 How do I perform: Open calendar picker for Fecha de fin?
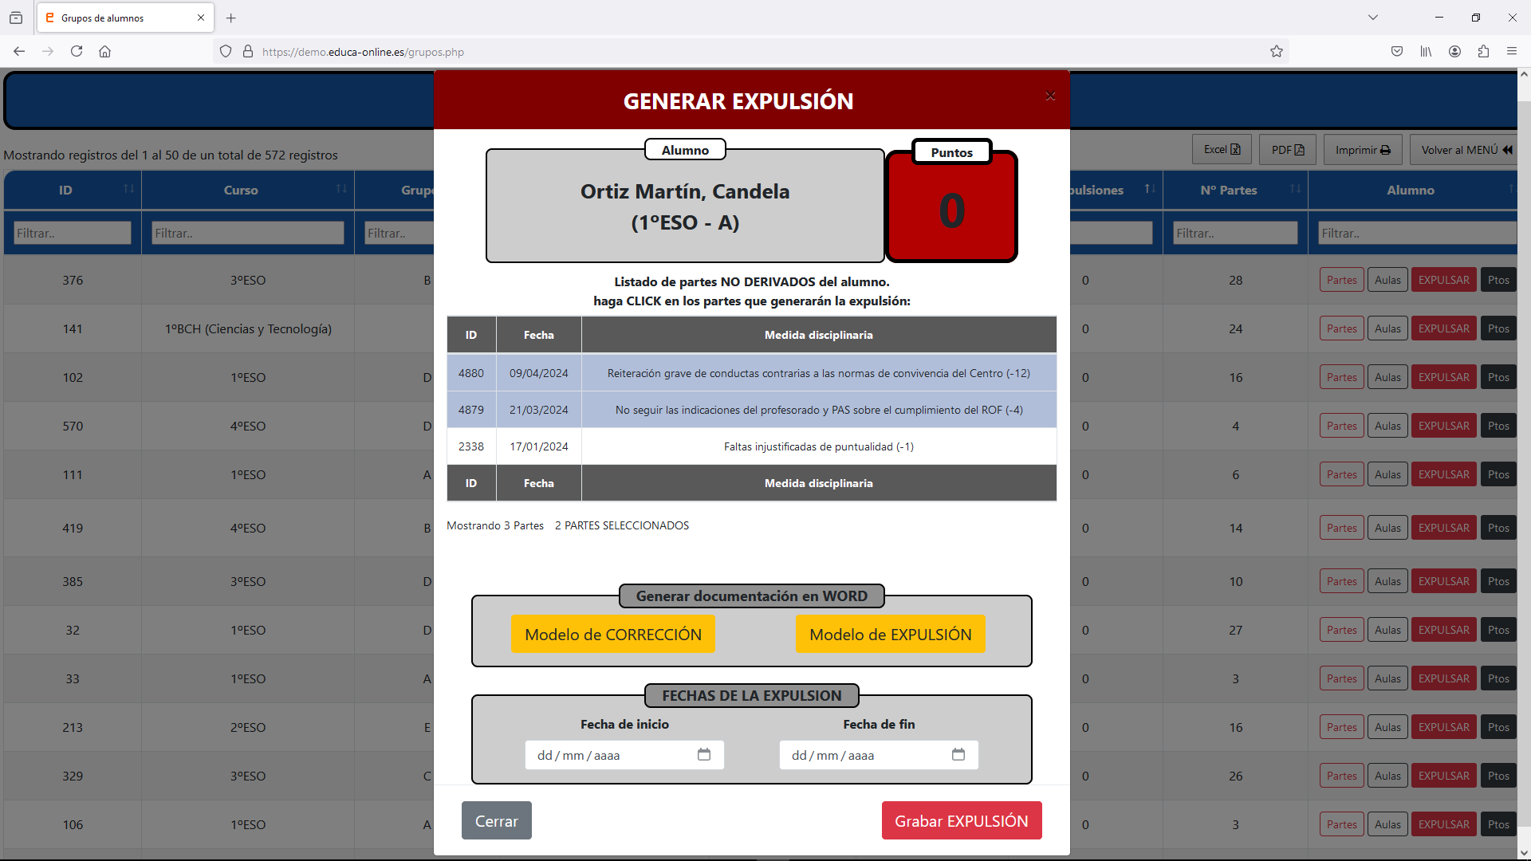tap(958, 754)
